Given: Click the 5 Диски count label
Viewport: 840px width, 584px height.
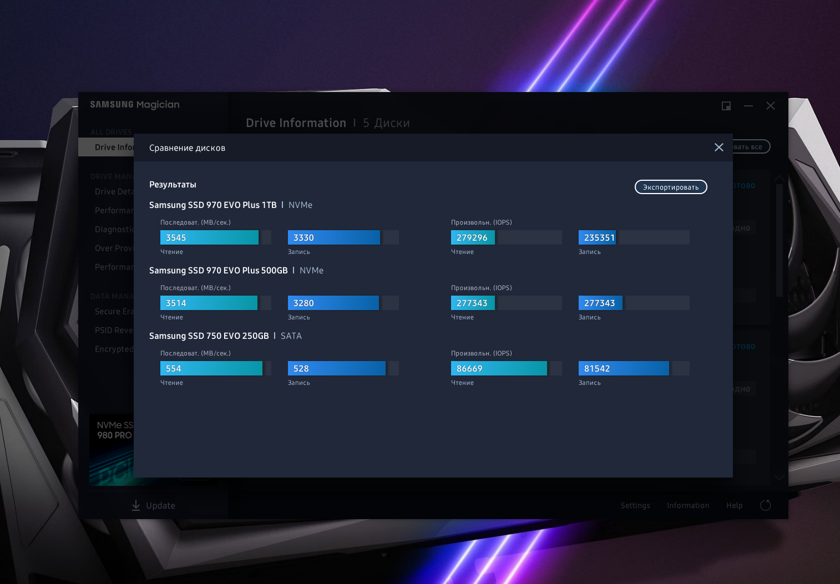Looking at the screenshot, I should [386, 123].
